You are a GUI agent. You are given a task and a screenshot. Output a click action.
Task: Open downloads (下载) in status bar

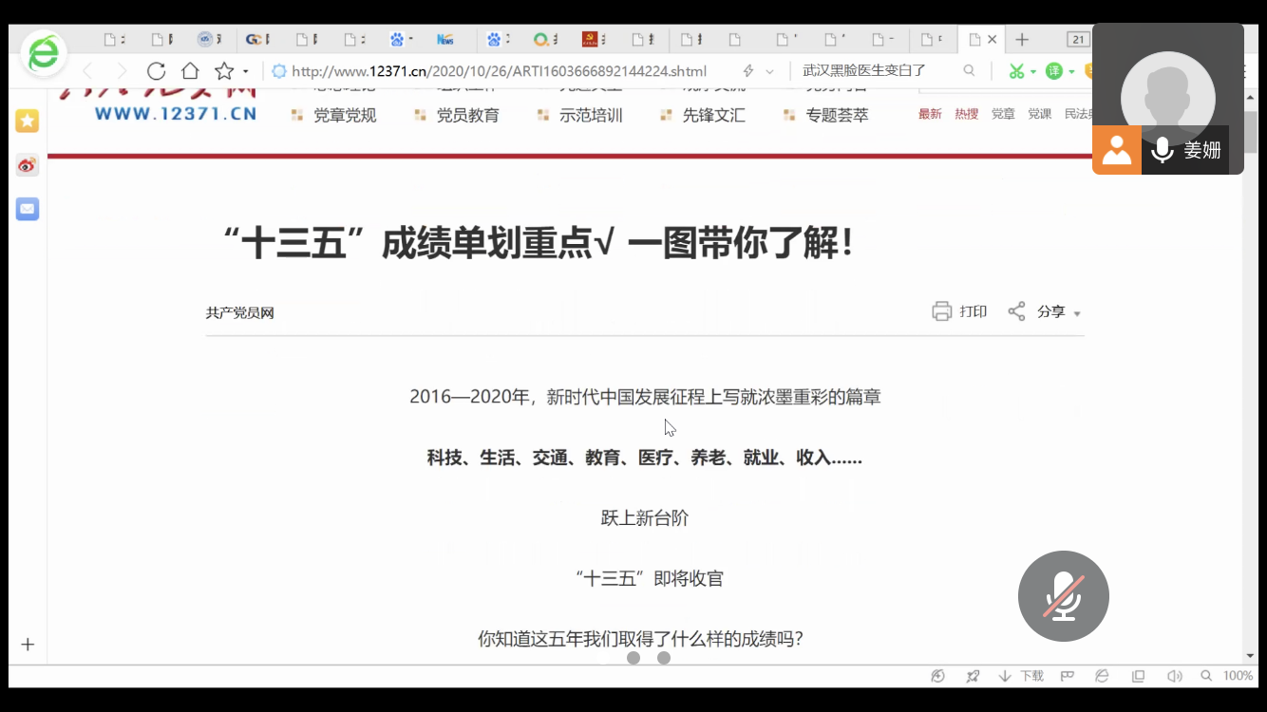[x=1021, y=676]
